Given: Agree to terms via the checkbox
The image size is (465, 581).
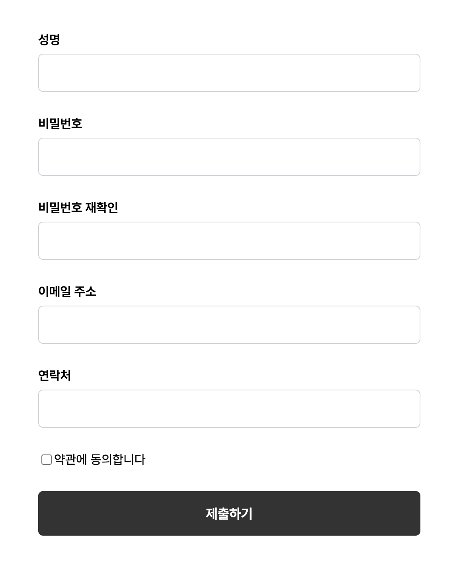Looking at the screenshot, I should [x=47, y=460].
